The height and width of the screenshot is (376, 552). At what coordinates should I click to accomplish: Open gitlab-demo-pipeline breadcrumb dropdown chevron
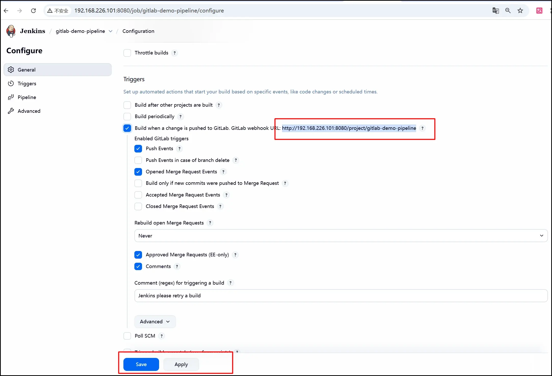110,31
